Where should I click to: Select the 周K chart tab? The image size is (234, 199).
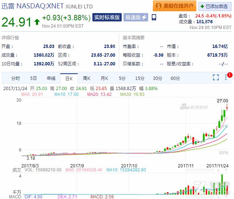(x=87, y=78)
